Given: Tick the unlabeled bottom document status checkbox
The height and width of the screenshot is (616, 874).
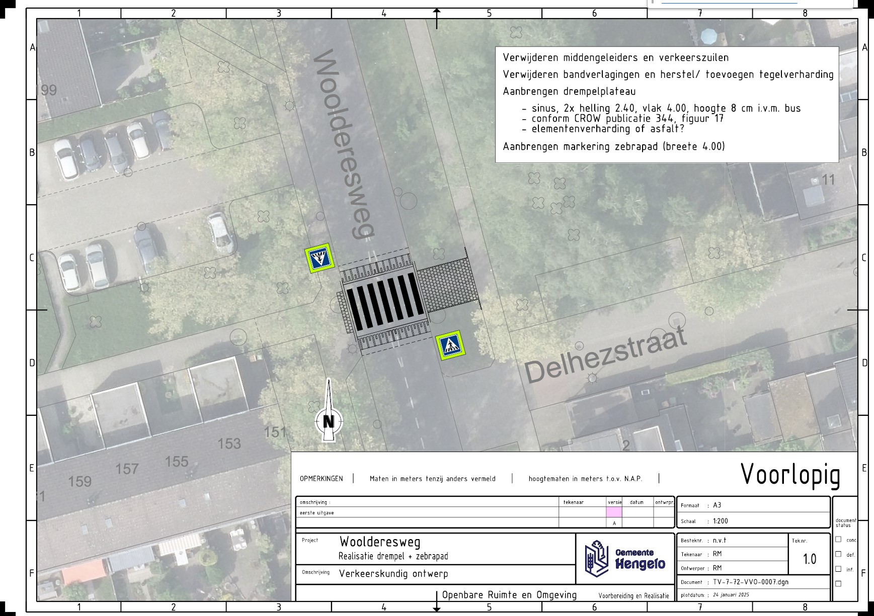Looking at the screenshot, I should [x=838, y=584].
